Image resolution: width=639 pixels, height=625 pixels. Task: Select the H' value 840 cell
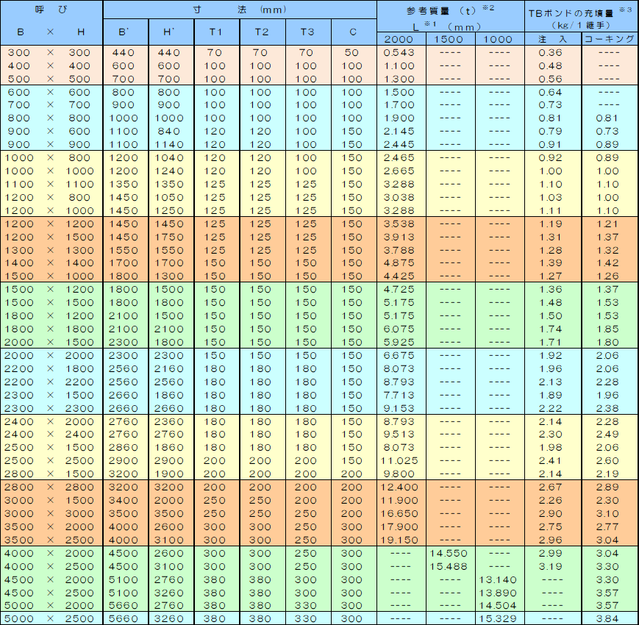pos(171,132)
